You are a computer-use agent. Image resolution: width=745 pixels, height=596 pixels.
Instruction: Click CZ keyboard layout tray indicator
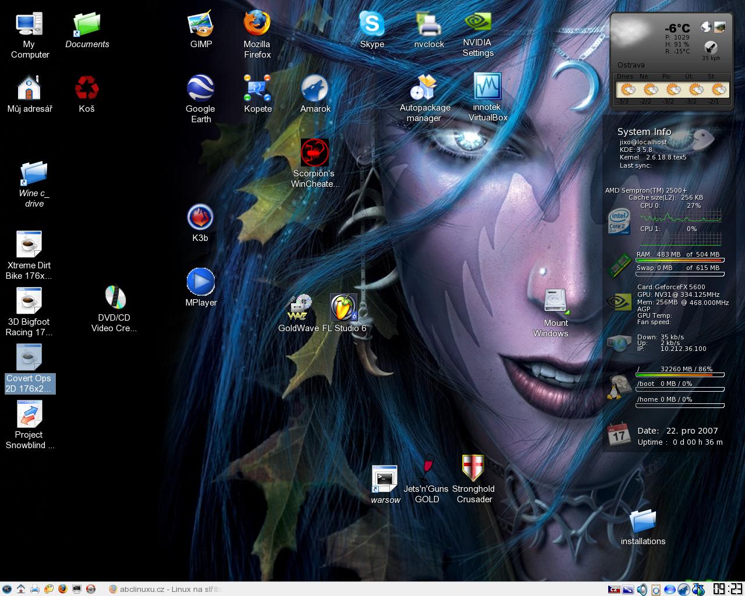(614, 590)
